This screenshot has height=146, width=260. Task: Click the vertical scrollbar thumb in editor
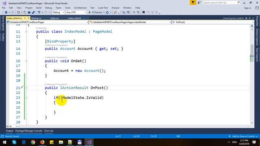coord(252,53)
